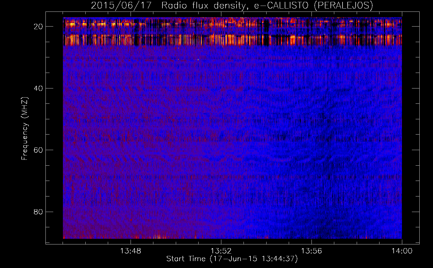Click the 14:00 time tick label
This screenshot has height=268, width=433.
pos(402,251)
